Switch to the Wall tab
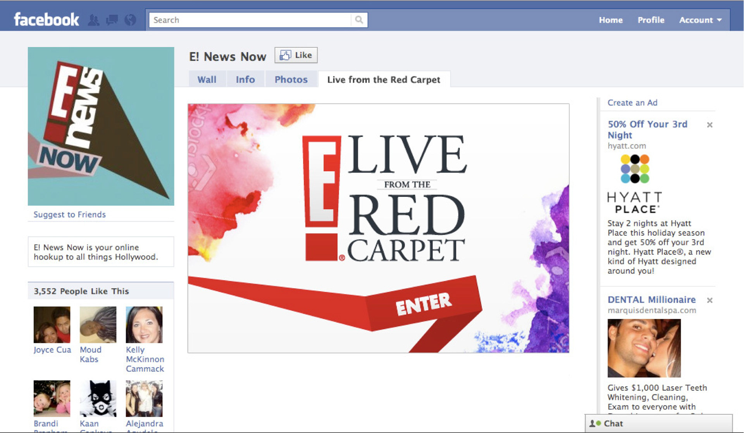 (x=207, y=79)
